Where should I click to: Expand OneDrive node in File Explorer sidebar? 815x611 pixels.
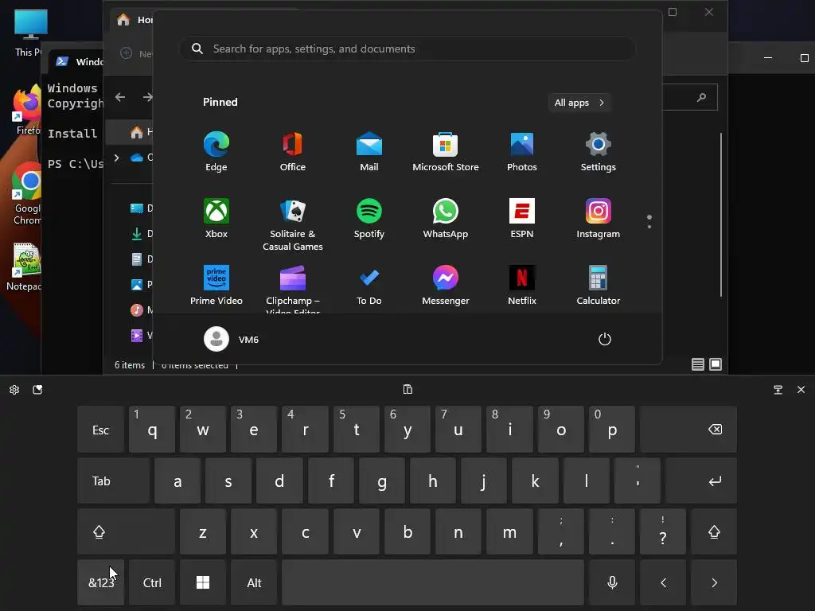click(x=117, y=158)
